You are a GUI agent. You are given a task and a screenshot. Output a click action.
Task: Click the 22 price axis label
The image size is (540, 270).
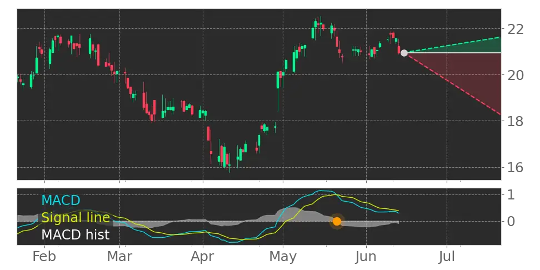(x=515, y=29)
